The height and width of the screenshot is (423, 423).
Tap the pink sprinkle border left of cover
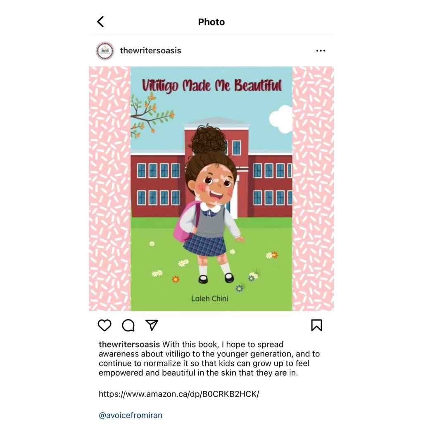pos(110,189)
